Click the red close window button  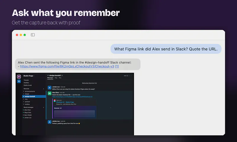17,35
